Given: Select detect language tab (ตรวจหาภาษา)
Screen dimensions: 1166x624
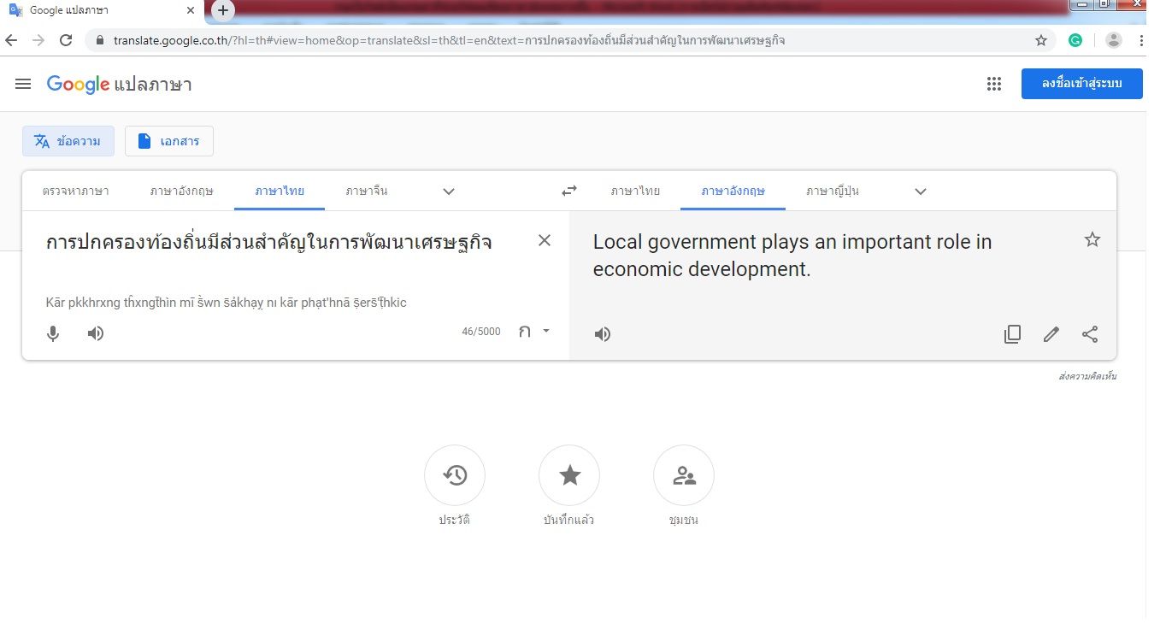Looking at the screenshot, I should click(x=76, y=191).
